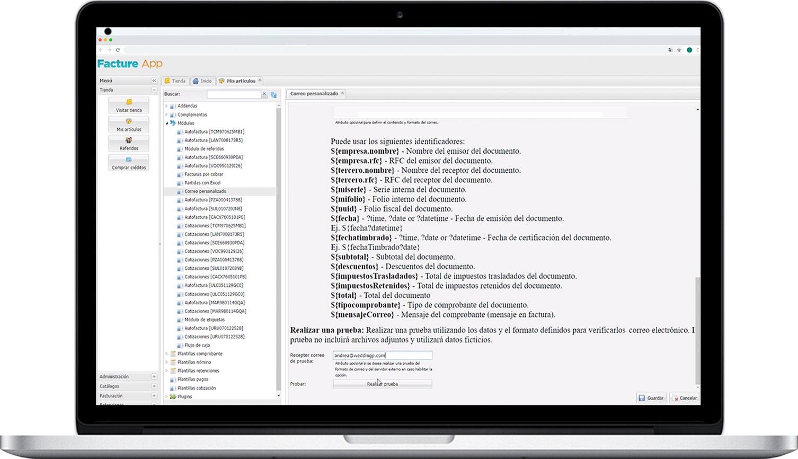Collapse the Tienda section with minus button
The height and width of the screenshot is (459, 798).
[x=154, y=90]
